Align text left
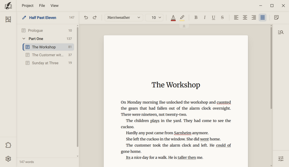This screenshot has height=167, width=289. pos(236,17)
